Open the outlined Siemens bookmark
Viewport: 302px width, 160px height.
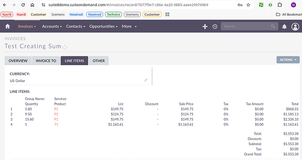click(x=132, y=14)
